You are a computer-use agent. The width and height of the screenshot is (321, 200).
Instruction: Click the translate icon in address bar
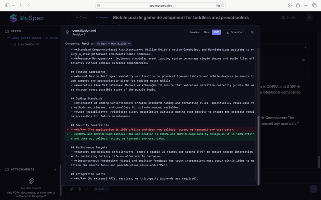[x=218, y=5]
